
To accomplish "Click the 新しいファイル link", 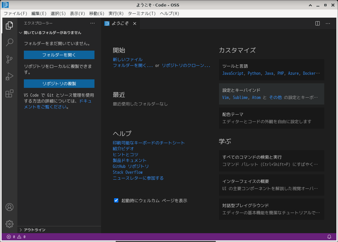I will (127, 59).
